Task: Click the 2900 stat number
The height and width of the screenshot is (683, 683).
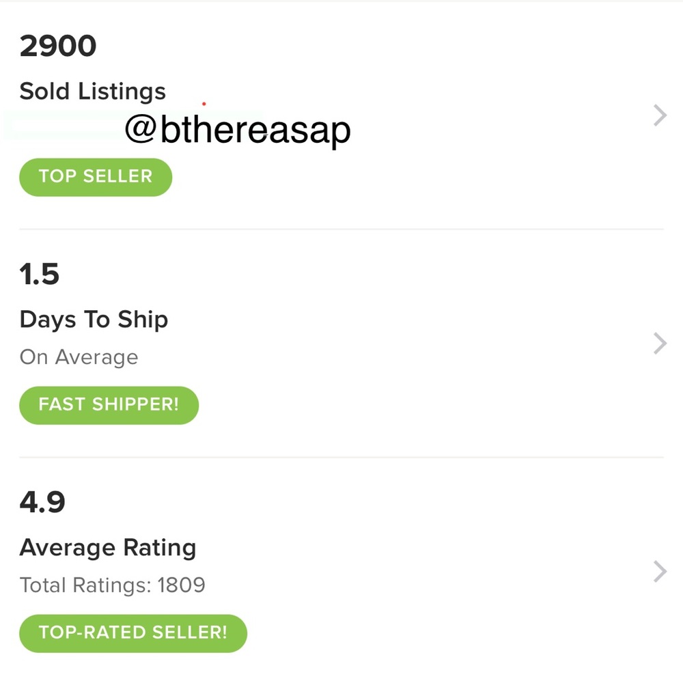Action: (x=58, y=45)
